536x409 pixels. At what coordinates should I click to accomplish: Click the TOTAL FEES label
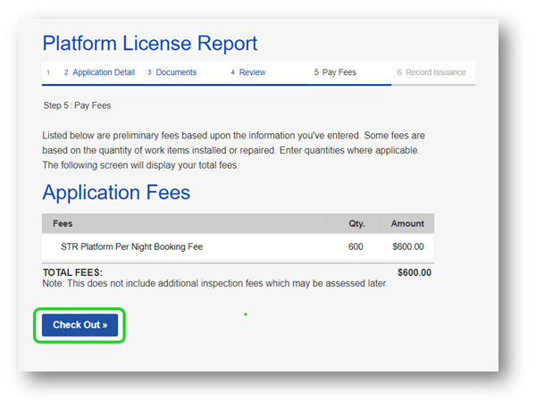click(72, 272)
